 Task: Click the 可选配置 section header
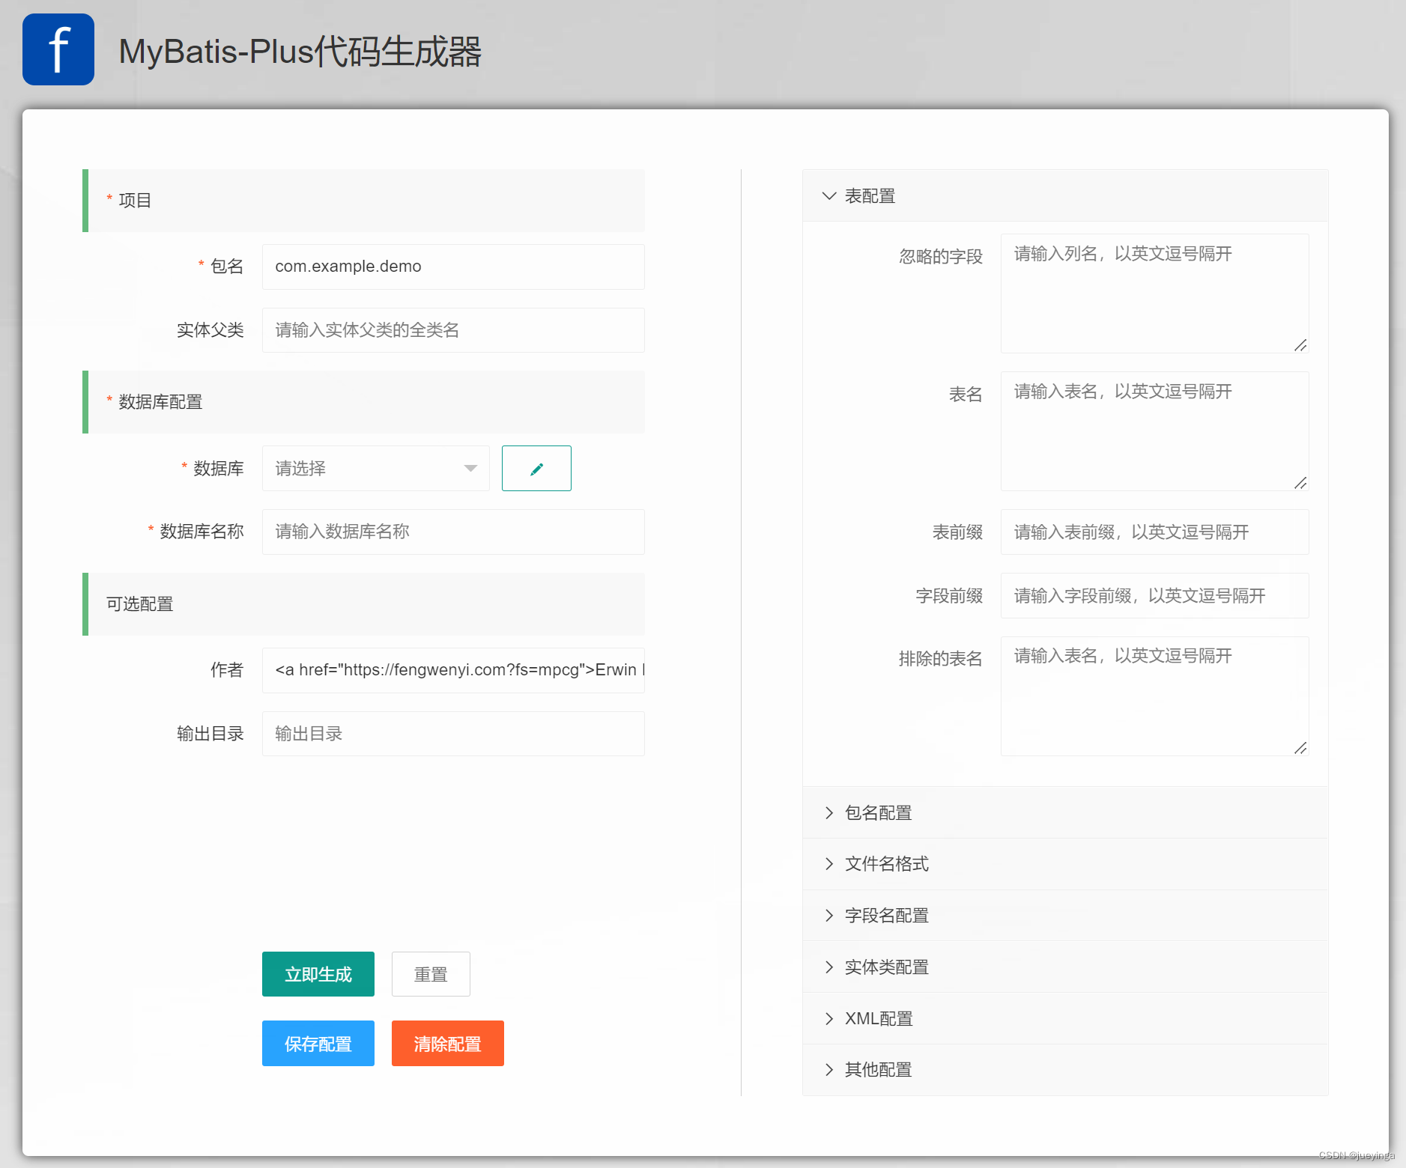pos(364,604)
